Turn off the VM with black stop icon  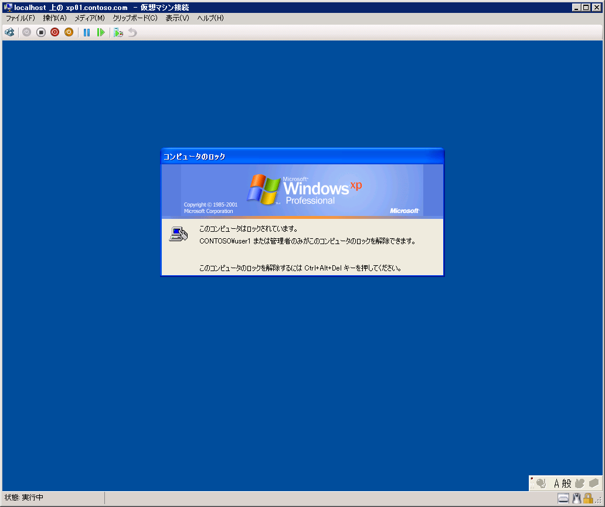pos(41,32)
